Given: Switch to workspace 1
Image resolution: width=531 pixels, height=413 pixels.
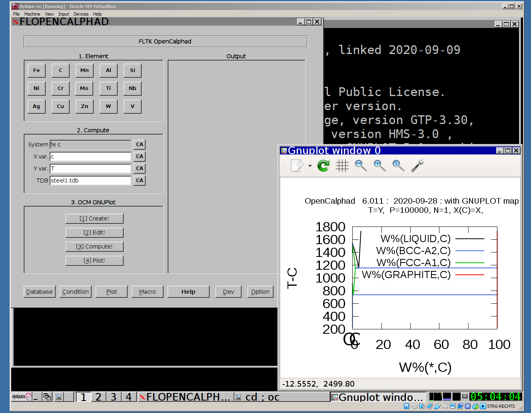Looking at the screenshot, I should 83,397.
